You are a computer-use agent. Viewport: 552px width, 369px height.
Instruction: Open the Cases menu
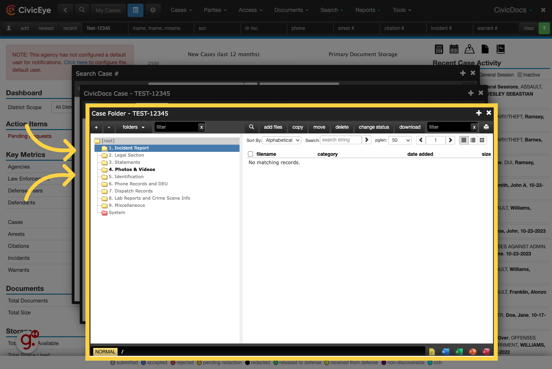point(181,10)
